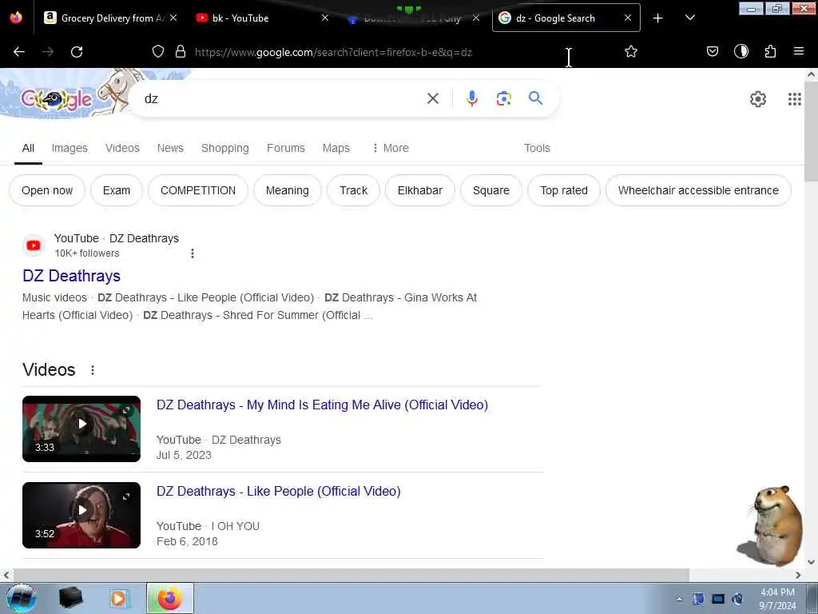Click the site security padlock icon
The width and height of the screenshot is (818, 614).
(181, 51)
